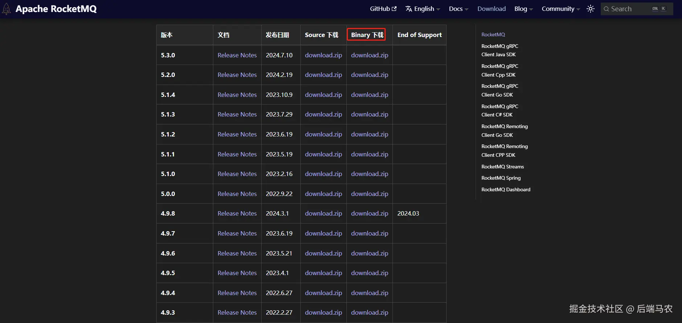The height and width of the screenshot is (323, 682).
Task: Click the version 5.0.0 cell
Action: (x=185, y=194)
